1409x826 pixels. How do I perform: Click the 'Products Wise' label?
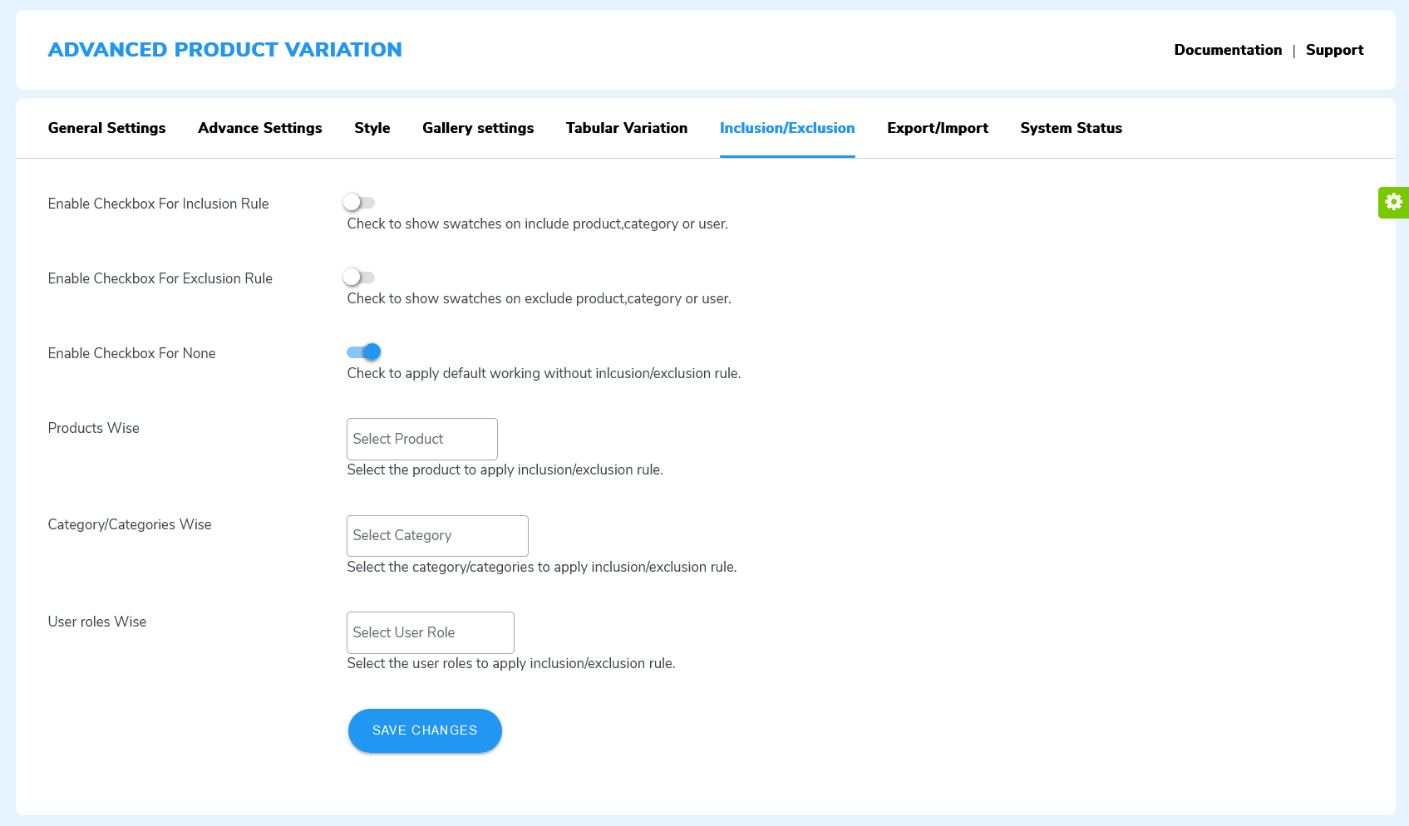coord(94,428)
